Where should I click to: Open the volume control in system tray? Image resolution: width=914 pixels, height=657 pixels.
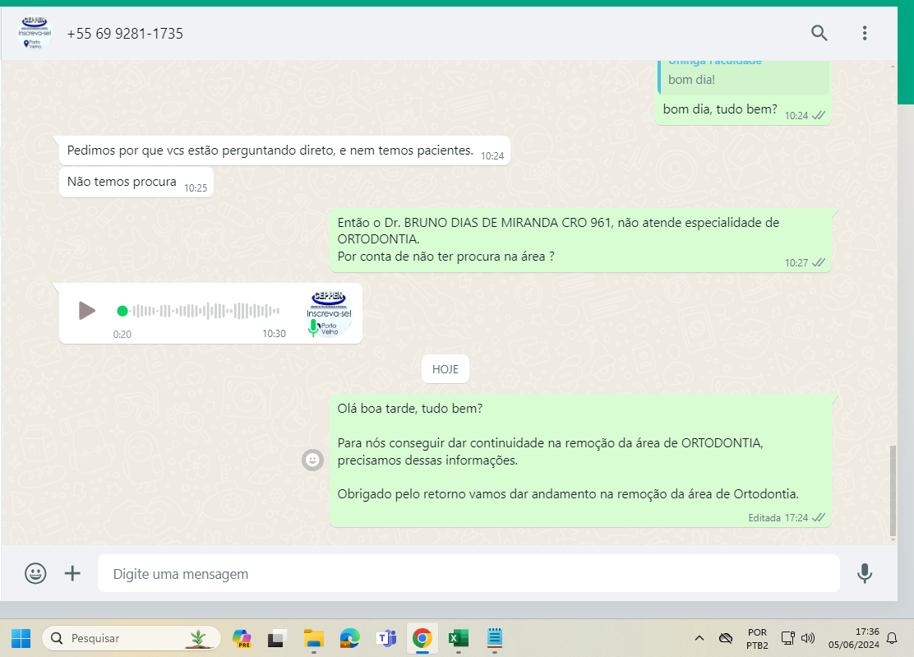click(808, 638)
